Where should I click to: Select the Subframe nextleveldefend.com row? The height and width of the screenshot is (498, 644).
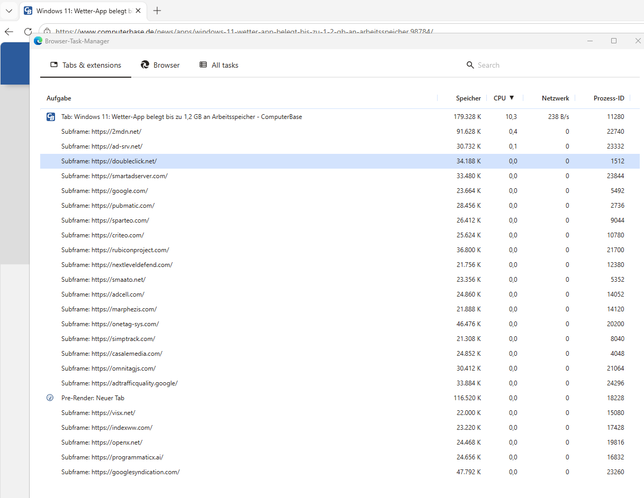click(x=340, y=265)
